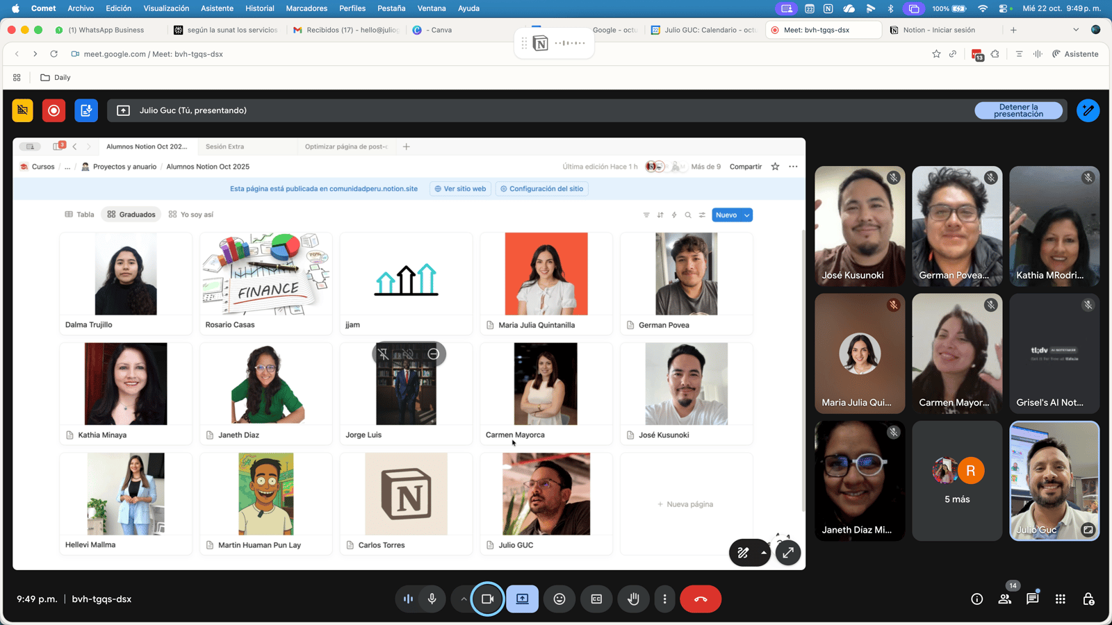
Task: Click the Ver sitio web link
Action: tap(460, 189)
